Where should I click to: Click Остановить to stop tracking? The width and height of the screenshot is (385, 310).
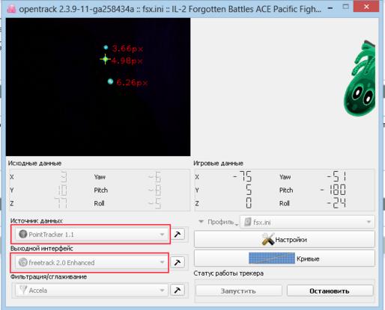tap(330, 291)
